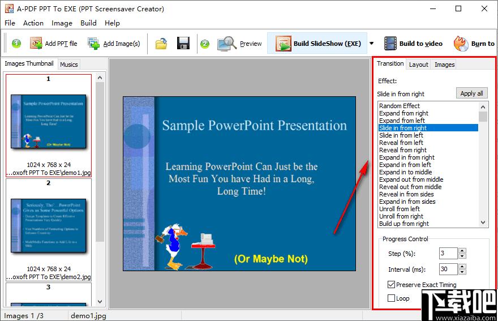The width and height of the screenshot is (498, 321).
Task: Select Unroll from left effect
Action: coord(428,209)
